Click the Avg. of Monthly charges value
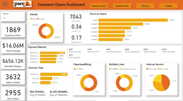Viewport: 183px width, 101px height. click(x=38, y=92)
